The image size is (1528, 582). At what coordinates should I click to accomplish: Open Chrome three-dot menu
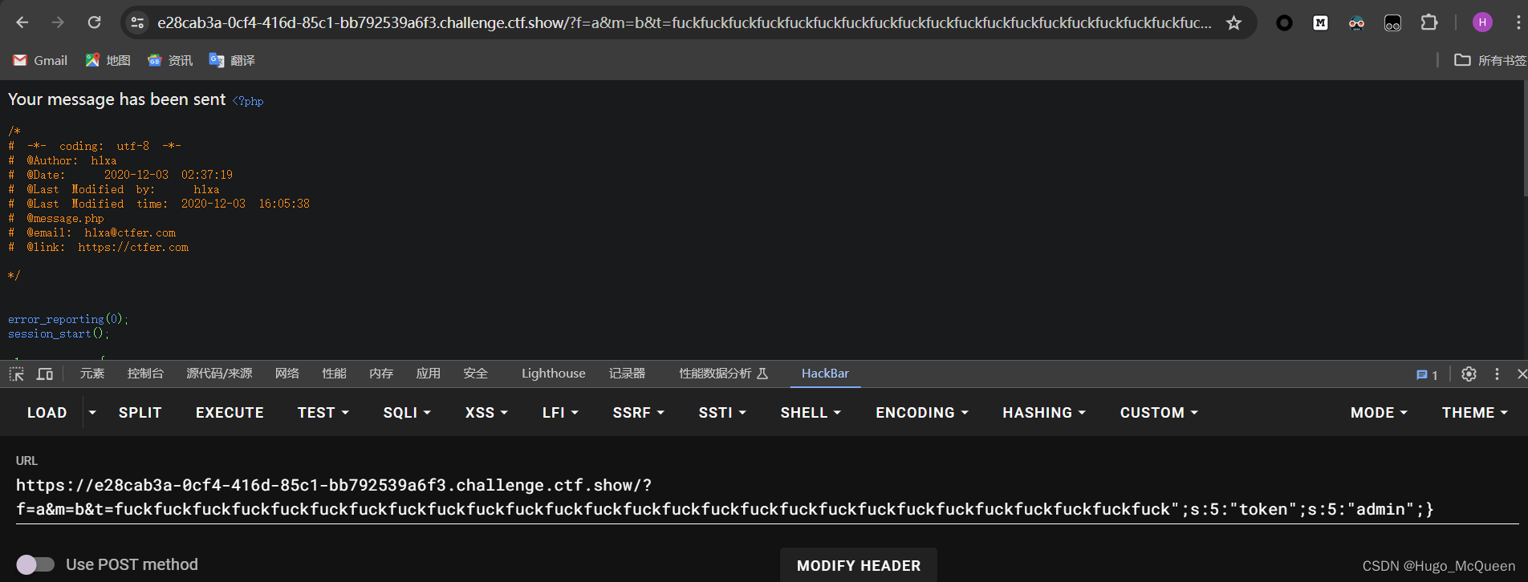1518,22
